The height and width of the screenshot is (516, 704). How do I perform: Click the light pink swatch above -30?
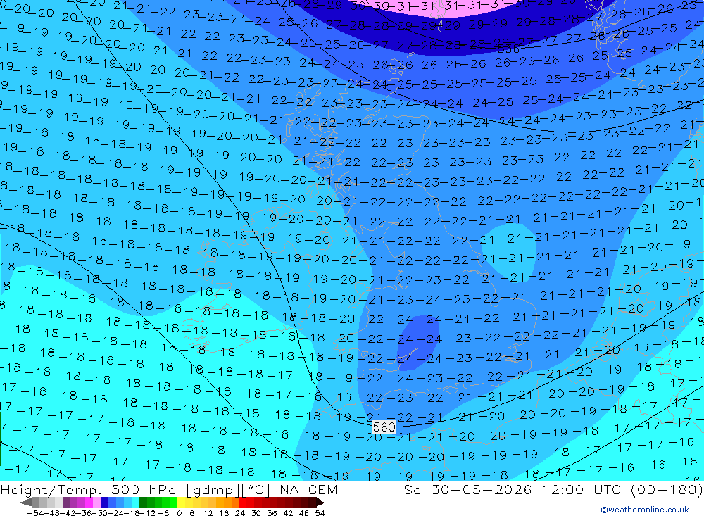coord(96,503)
